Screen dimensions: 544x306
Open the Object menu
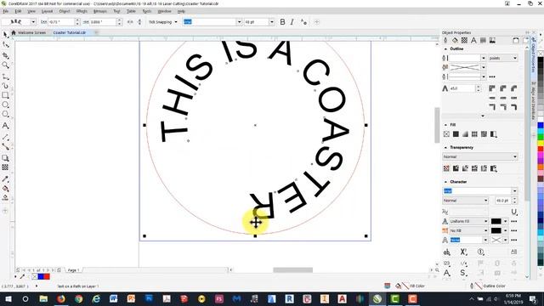tap(65, 11)
